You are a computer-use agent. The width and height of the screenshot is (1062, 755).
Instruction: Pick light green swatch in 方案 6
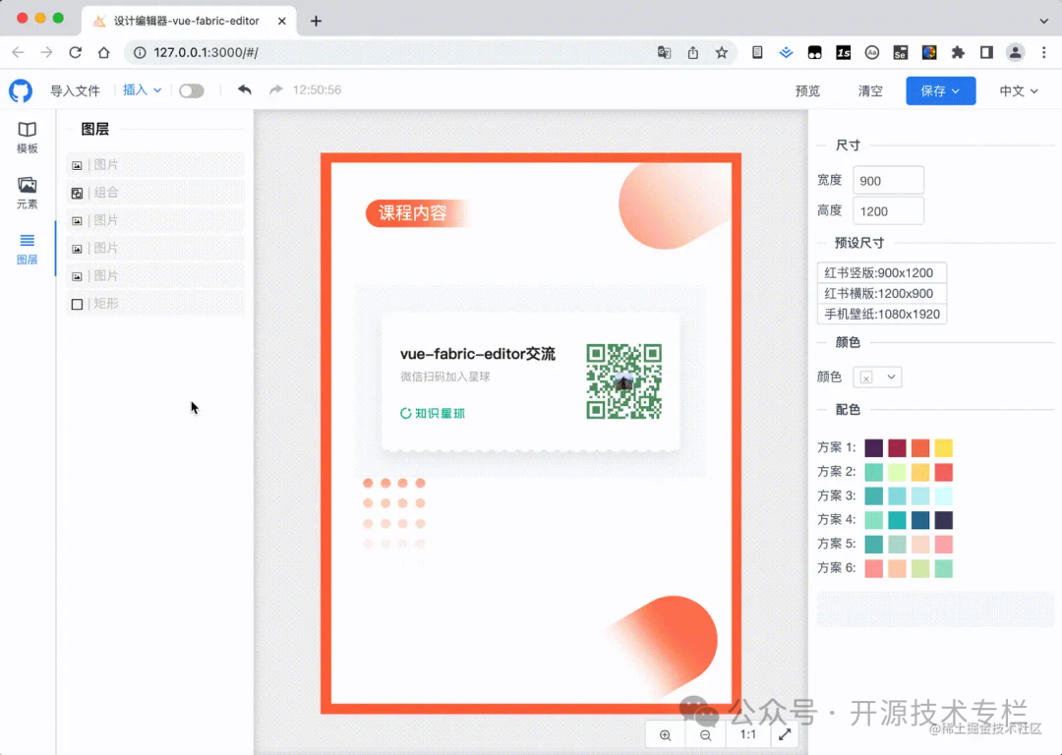(920, 568)
